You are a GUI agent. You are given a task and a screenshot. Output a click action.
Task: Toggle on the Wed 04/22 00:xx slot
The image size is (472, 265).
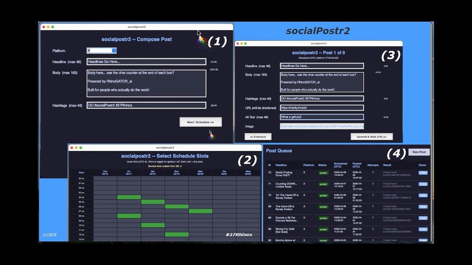pos(248,179)
